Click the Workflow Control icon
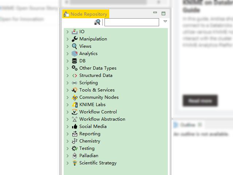Screen dimensions: 233x175 tap(75, 112)
